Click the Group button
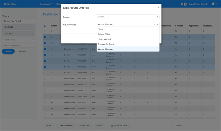This screenshot has width=221, height=131. 100,125
